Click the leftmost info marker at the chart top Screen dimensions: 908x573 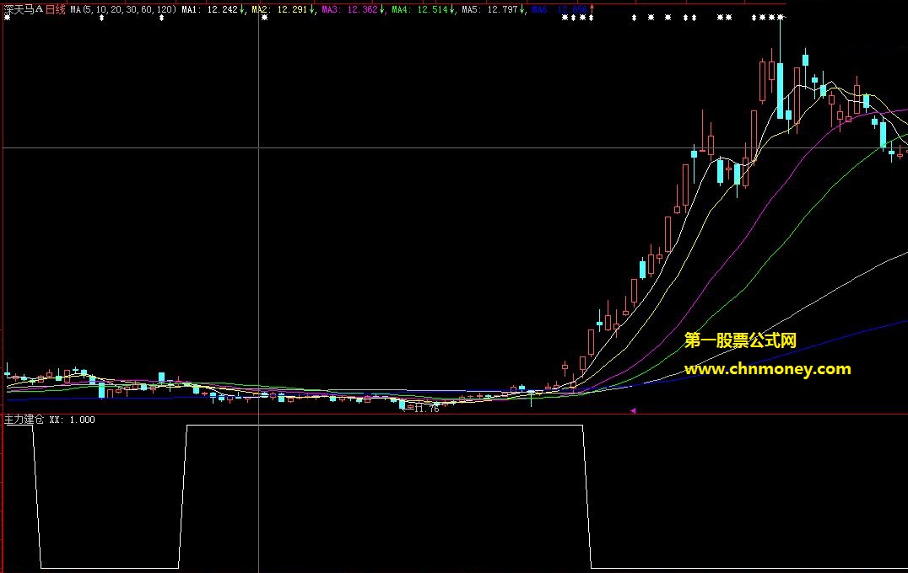[x=7, y=18]
